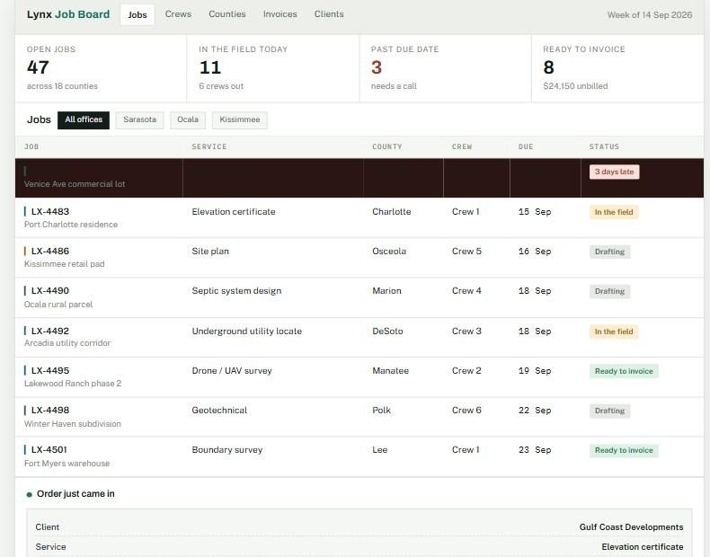Click Polk county cell
This screenshot has width=710, height=557.
click(381, 411)
